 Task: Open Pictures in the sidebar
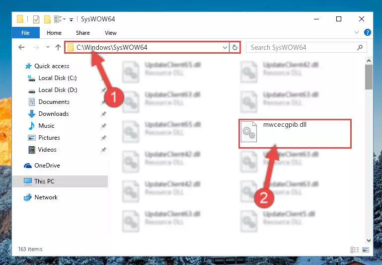click(x=49, y=138)
